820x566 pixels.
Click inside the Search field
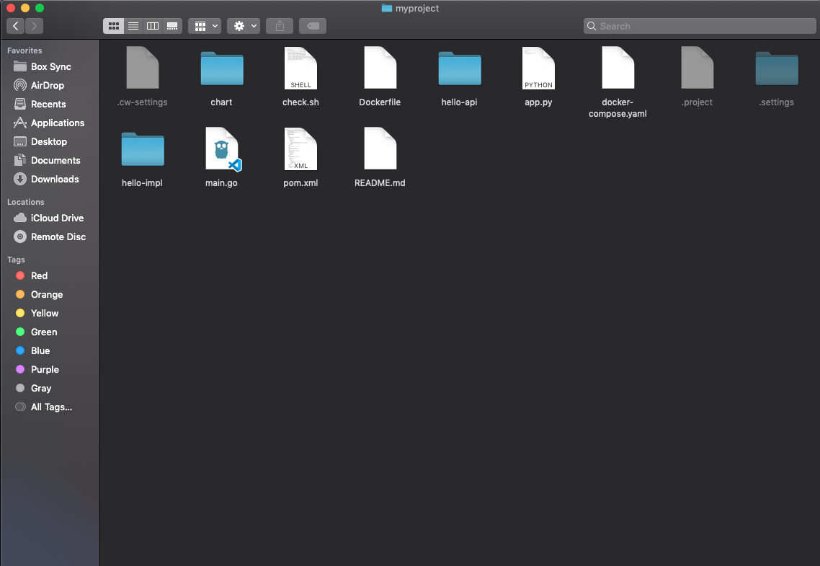[699, 25]
